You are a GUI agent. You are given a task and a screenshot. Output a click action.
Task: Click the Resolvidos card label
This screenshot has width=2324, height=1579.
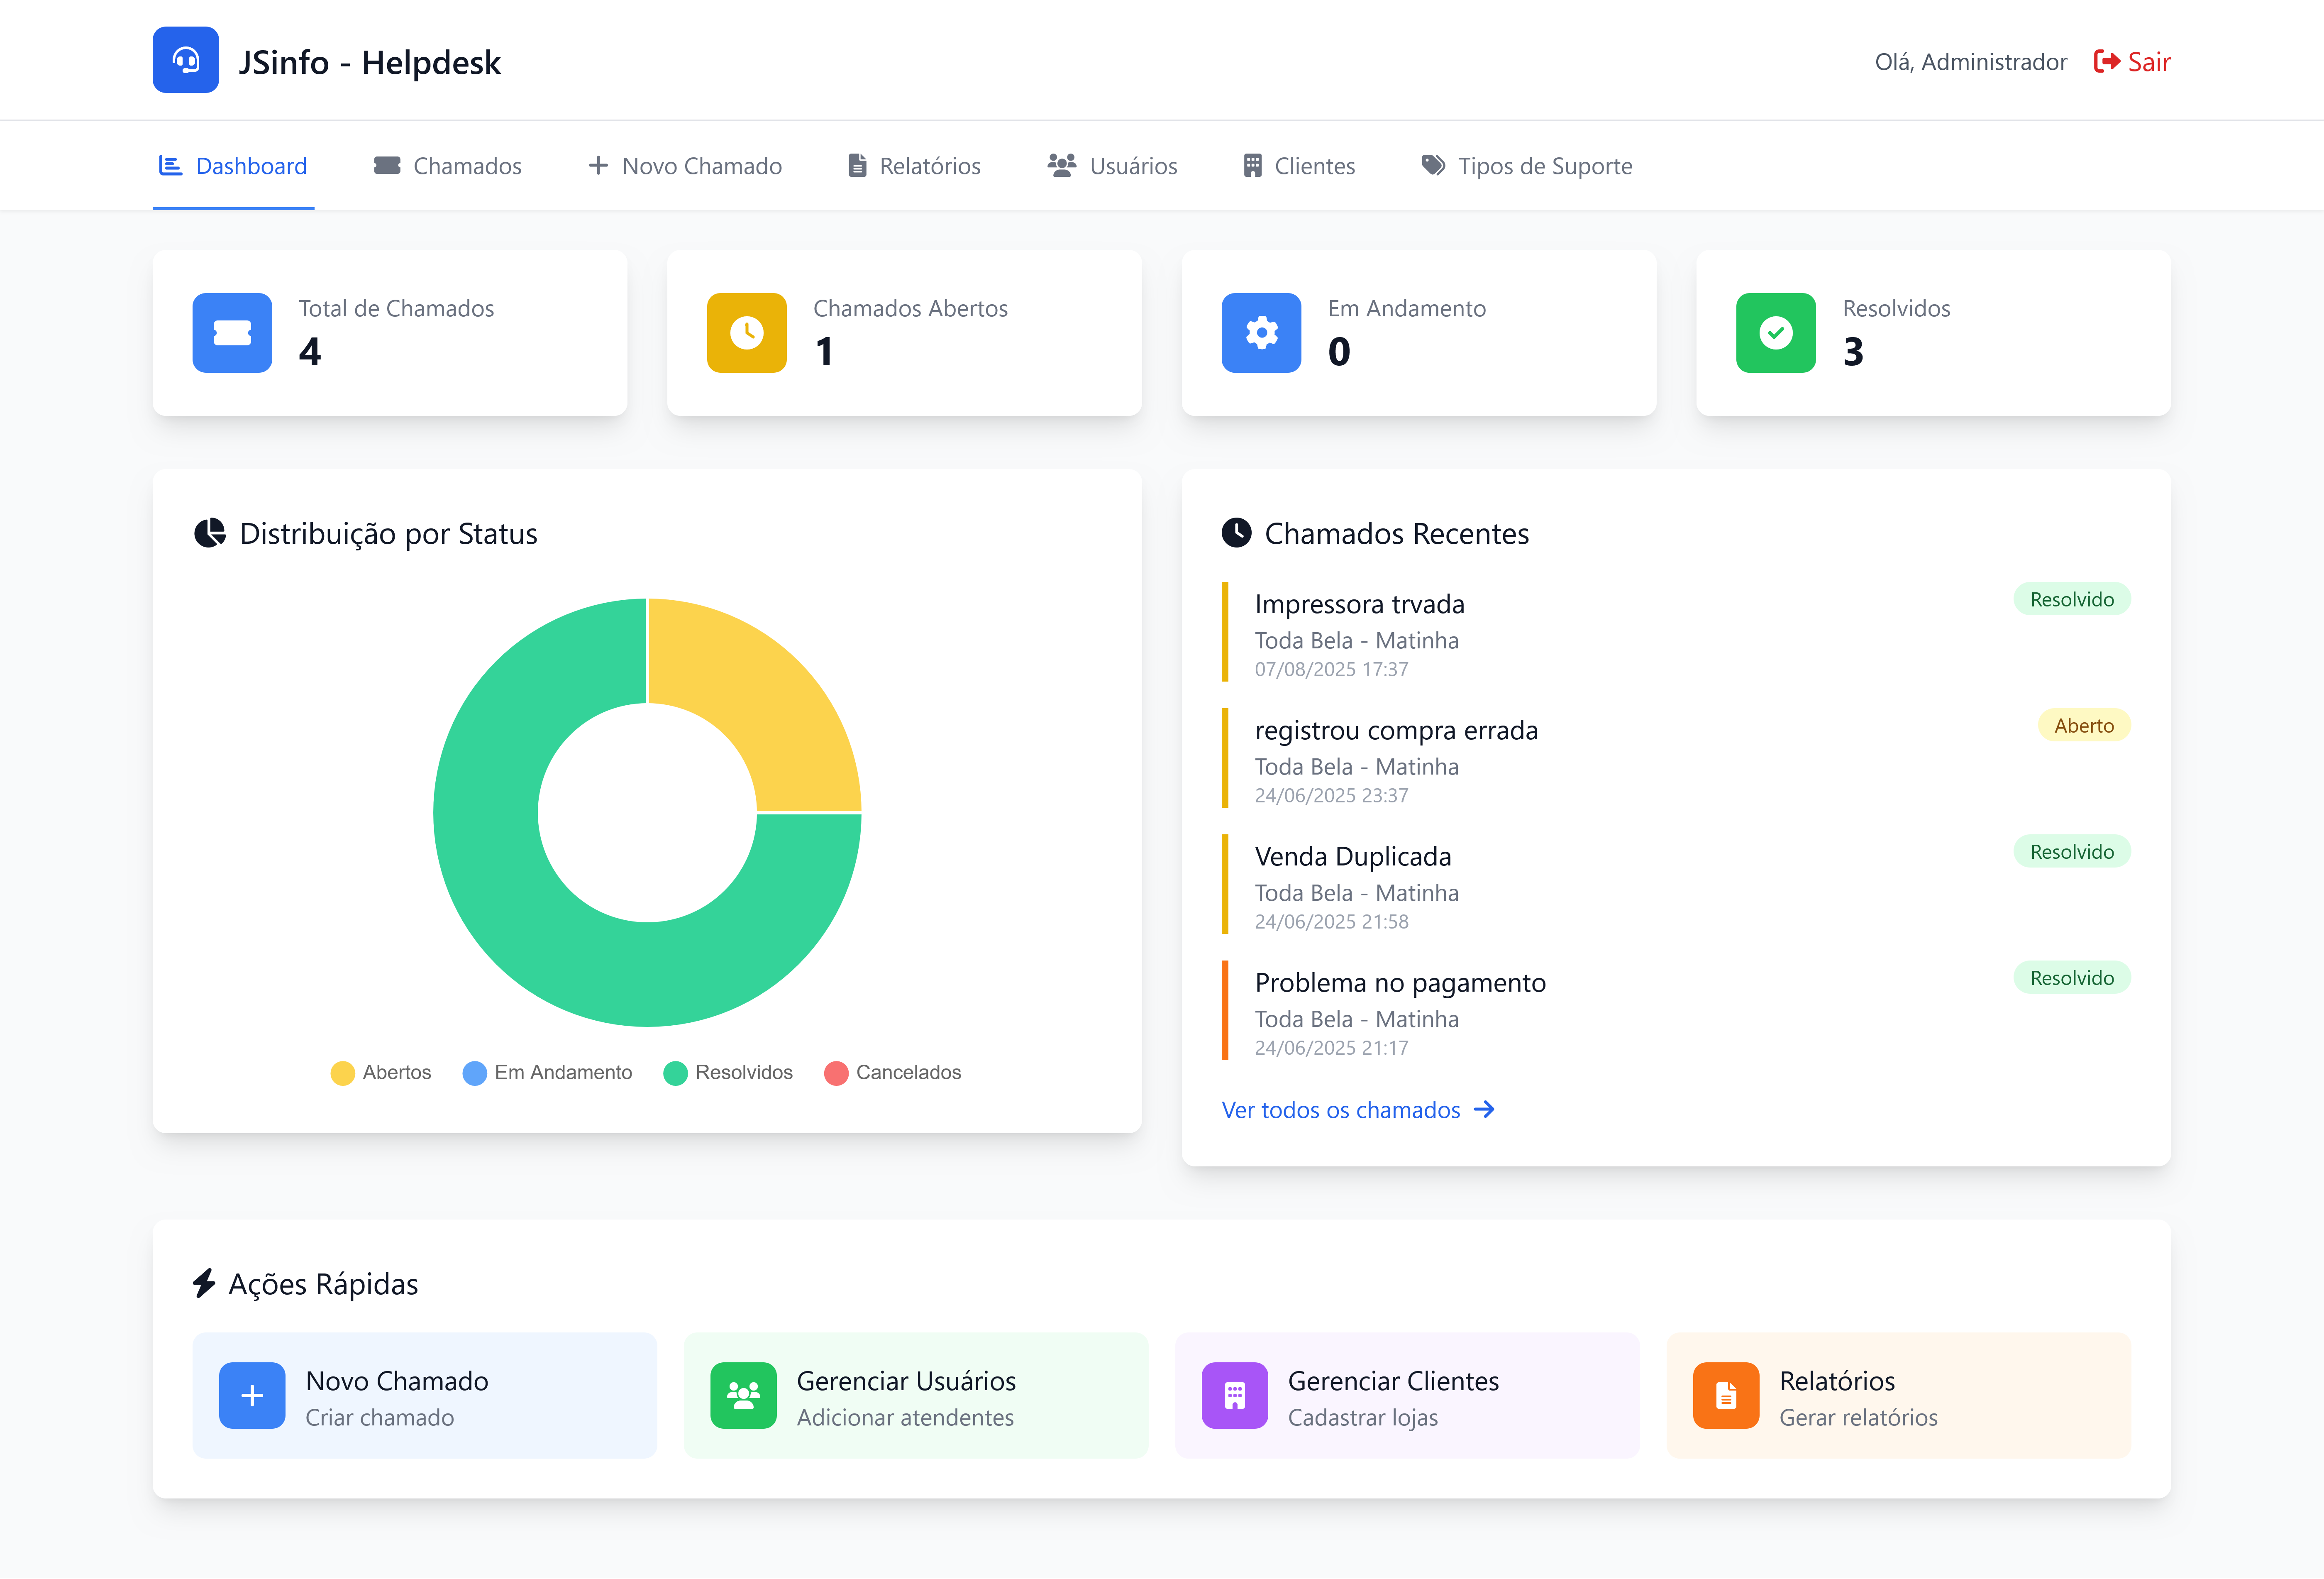pyautogui.click(x=1896, y=308)
